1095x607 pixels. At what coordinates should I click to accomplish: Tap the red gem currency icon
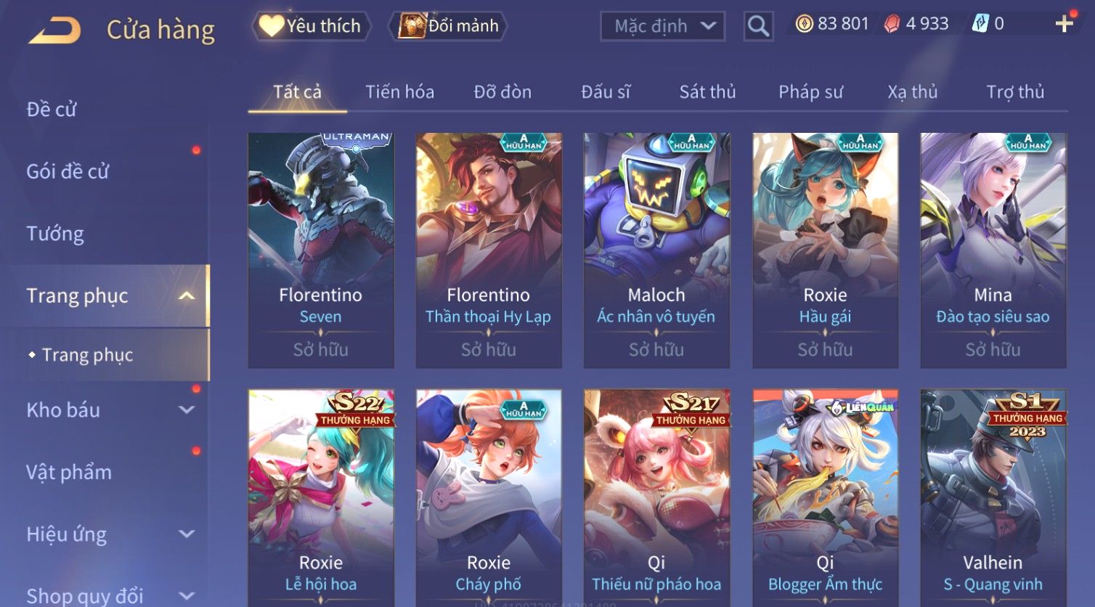pos(892,24)
